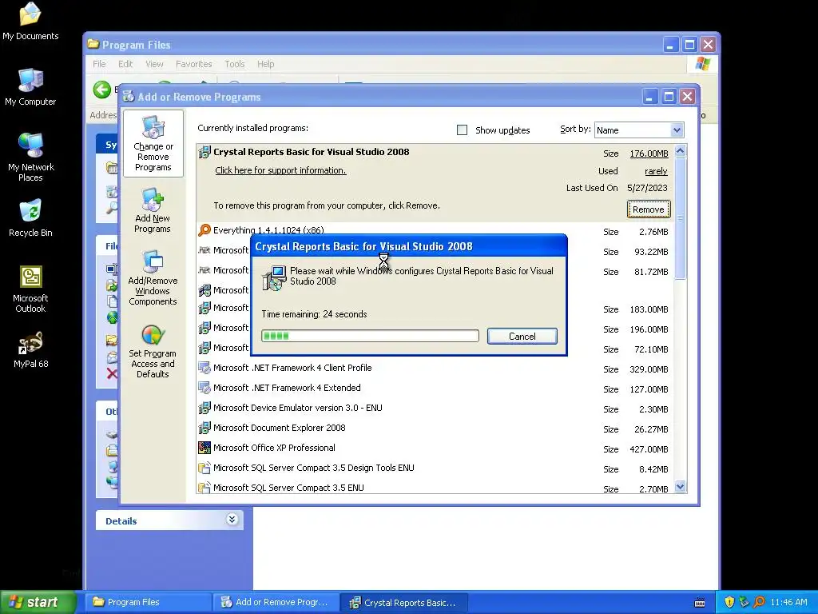Click the 11:46 AM taskbar clock

click(788, 602)
